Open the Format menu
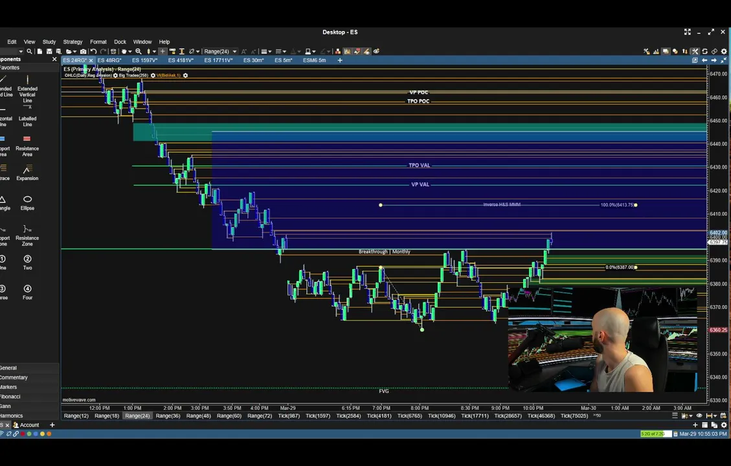This screenshot has height=466, width=731. [x=98, y=41]
